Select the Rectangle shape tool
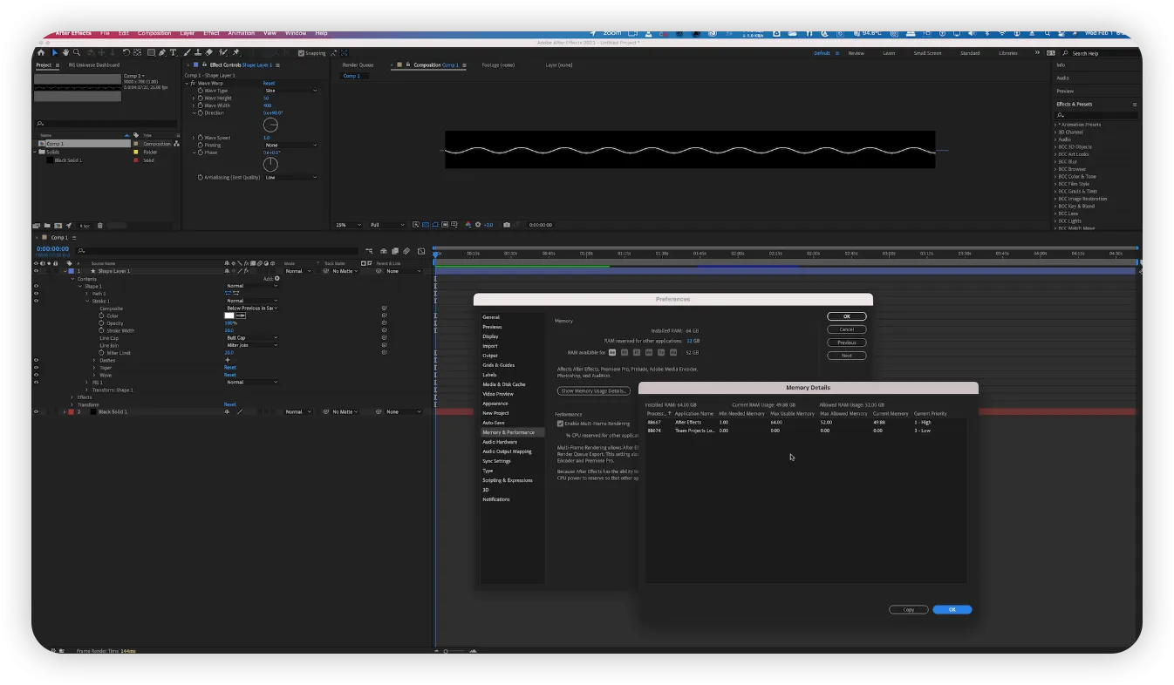 pos(151,52)
